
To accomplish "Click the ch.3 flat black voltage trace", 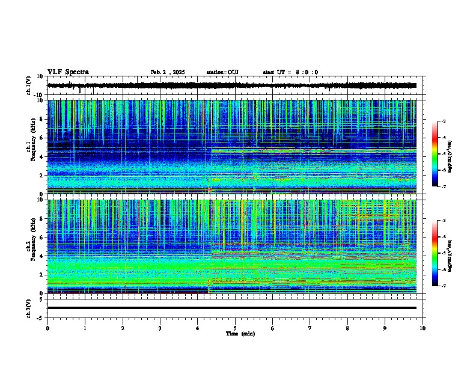I will [x=231, y=308].
